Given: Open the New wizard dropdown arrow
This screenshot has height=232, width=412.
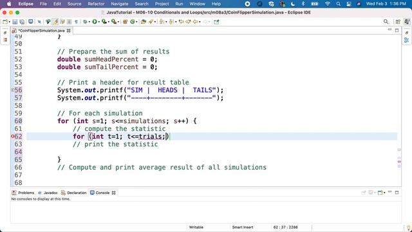Looking at the screenshot, I should 10,22.
